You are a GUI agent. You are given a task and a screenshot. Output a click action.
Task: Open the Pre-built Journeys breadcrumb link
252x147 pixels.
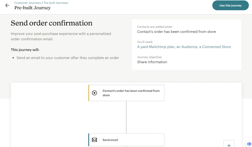pyautogui.click(x=56, y=3)
